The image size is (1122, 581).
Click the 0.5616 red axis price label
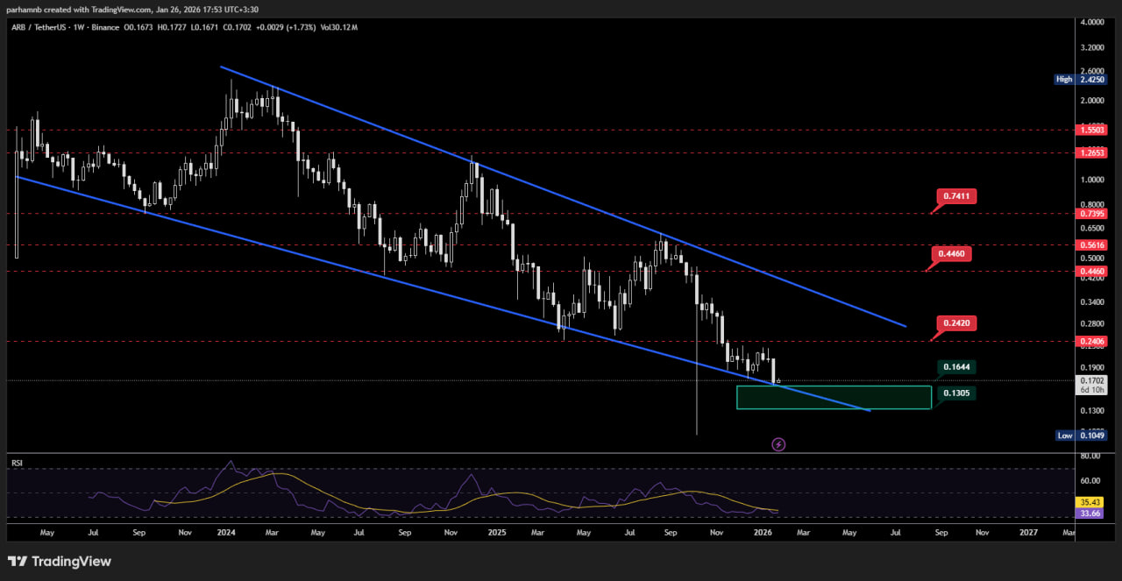tap(1092, 246)
